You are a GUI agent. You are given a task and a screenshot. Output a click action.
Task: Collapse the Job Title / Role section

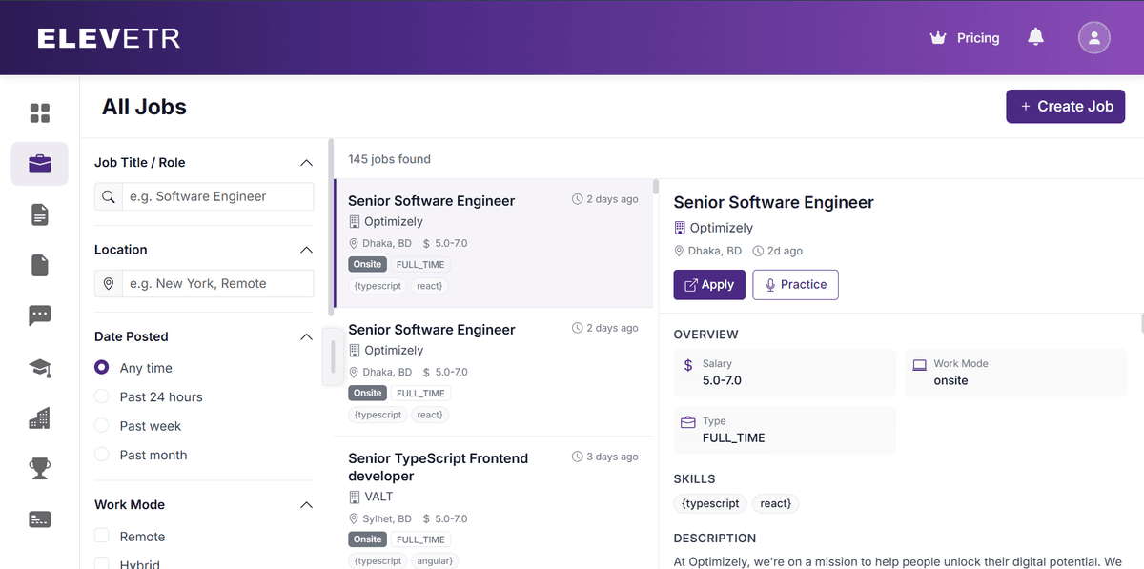306,162
